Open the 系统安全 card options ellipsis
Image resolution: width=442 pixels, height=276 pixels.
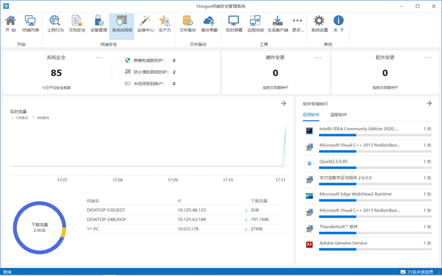[99, 58]
